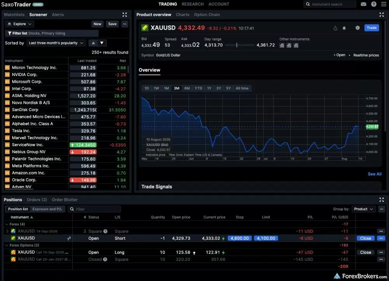389x281 pixels.
Task: Open the Alerts tab
Action: tap(58, 15)
